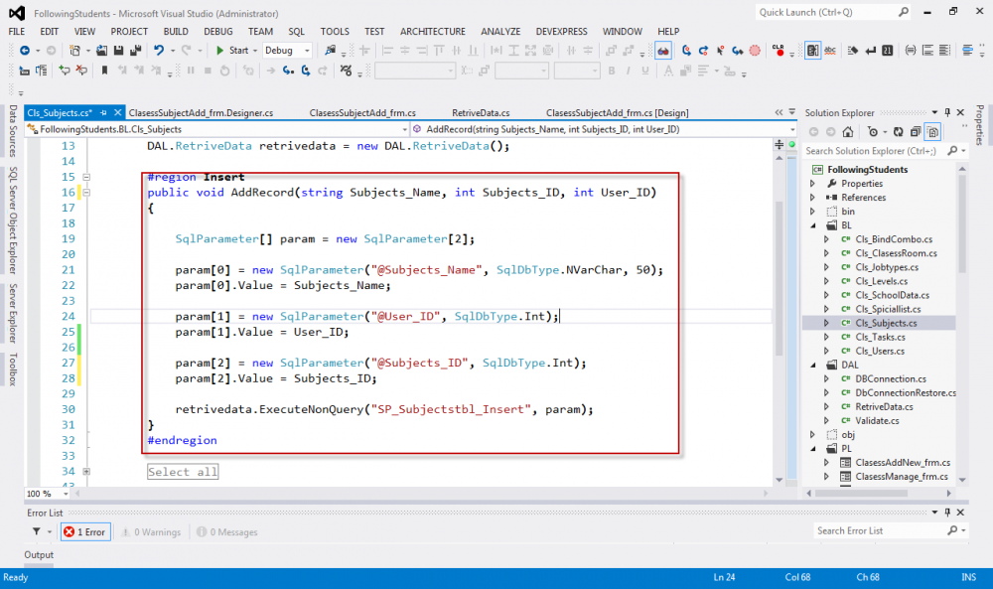Click the Find in Files binoculars icon
This screenshot has height=589, width=993.
click(330, 51)
